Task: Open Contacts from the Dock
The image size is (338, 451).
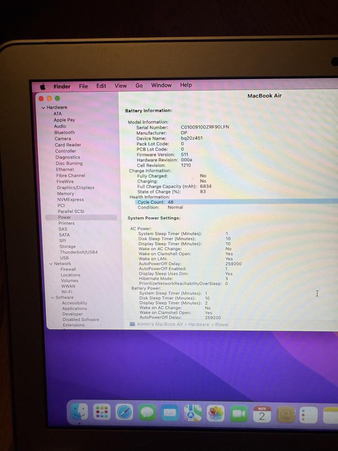Action: [x=285, y=415]
